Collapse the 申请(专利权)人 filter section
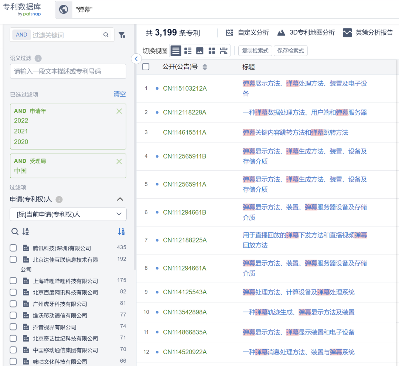 (x=120, y=199)
